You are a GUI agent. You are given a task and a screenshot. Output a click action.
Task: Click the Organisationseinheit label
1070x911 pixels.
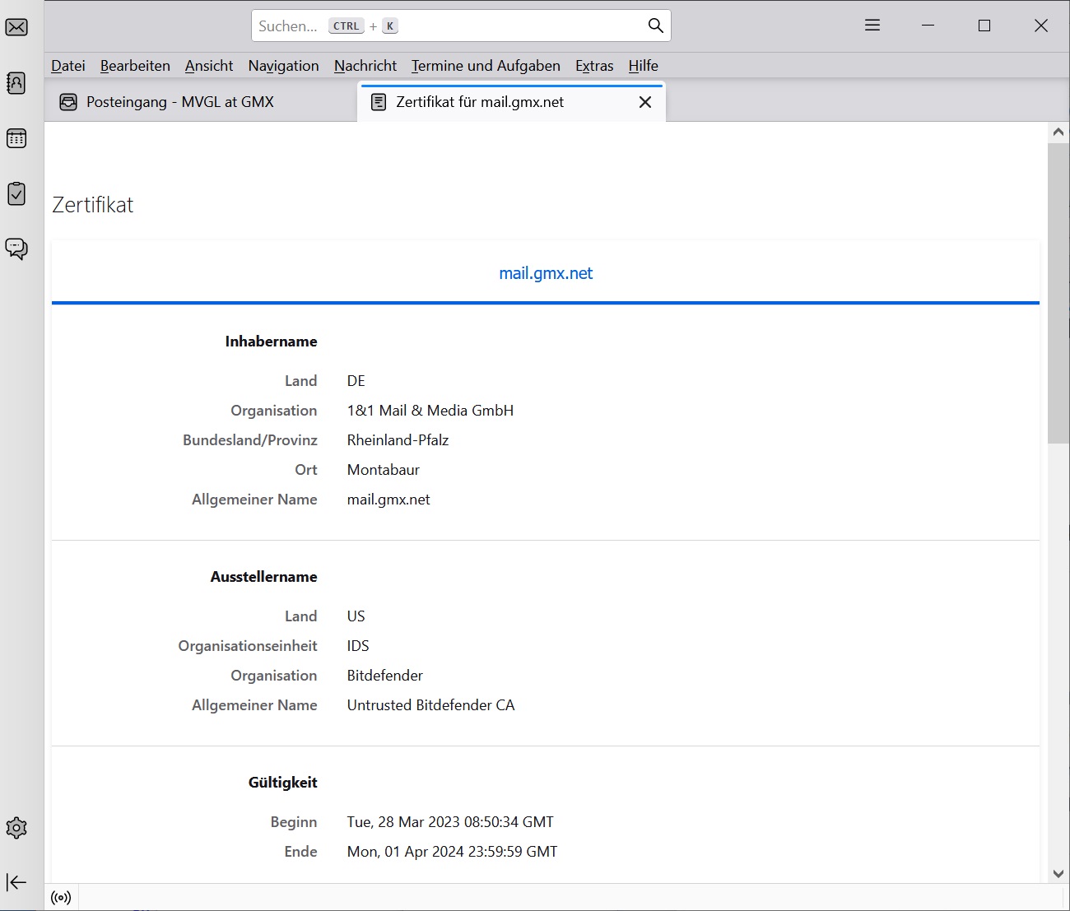(247, 646)
